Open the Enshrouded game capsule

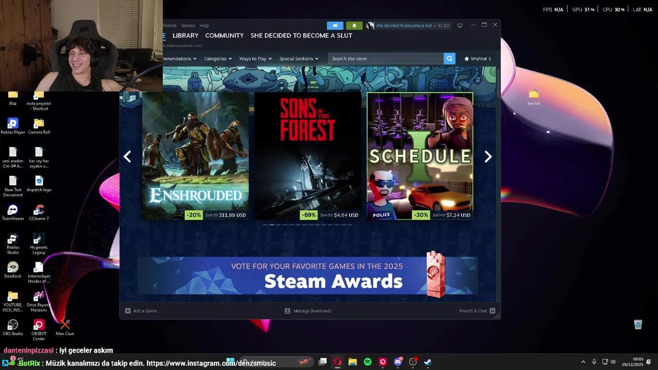coord(195,156)
